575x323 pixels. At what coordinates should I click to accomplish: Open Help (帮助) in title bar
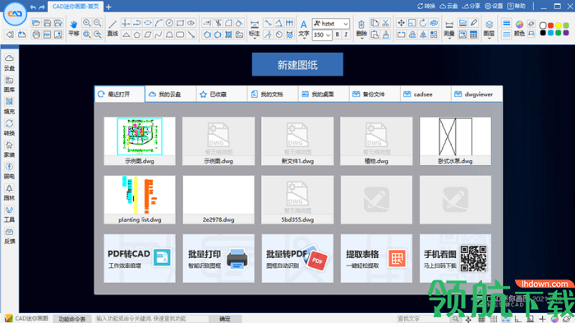click(517, 7)
